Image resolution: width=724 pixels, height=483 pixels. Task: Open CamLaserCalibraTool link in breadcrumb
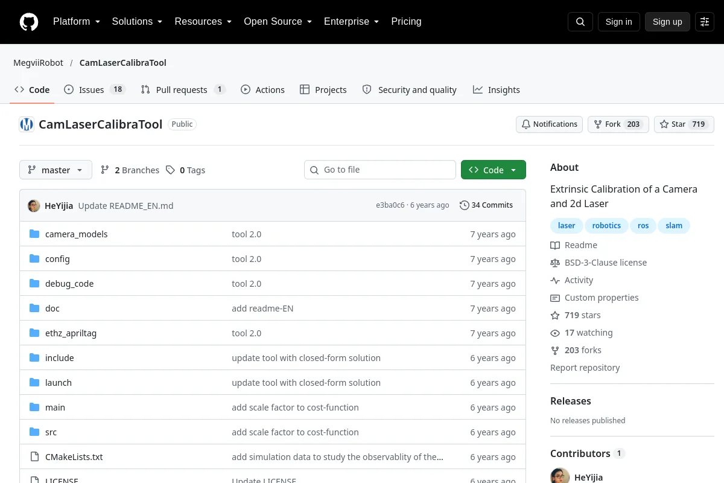[123, 63]
